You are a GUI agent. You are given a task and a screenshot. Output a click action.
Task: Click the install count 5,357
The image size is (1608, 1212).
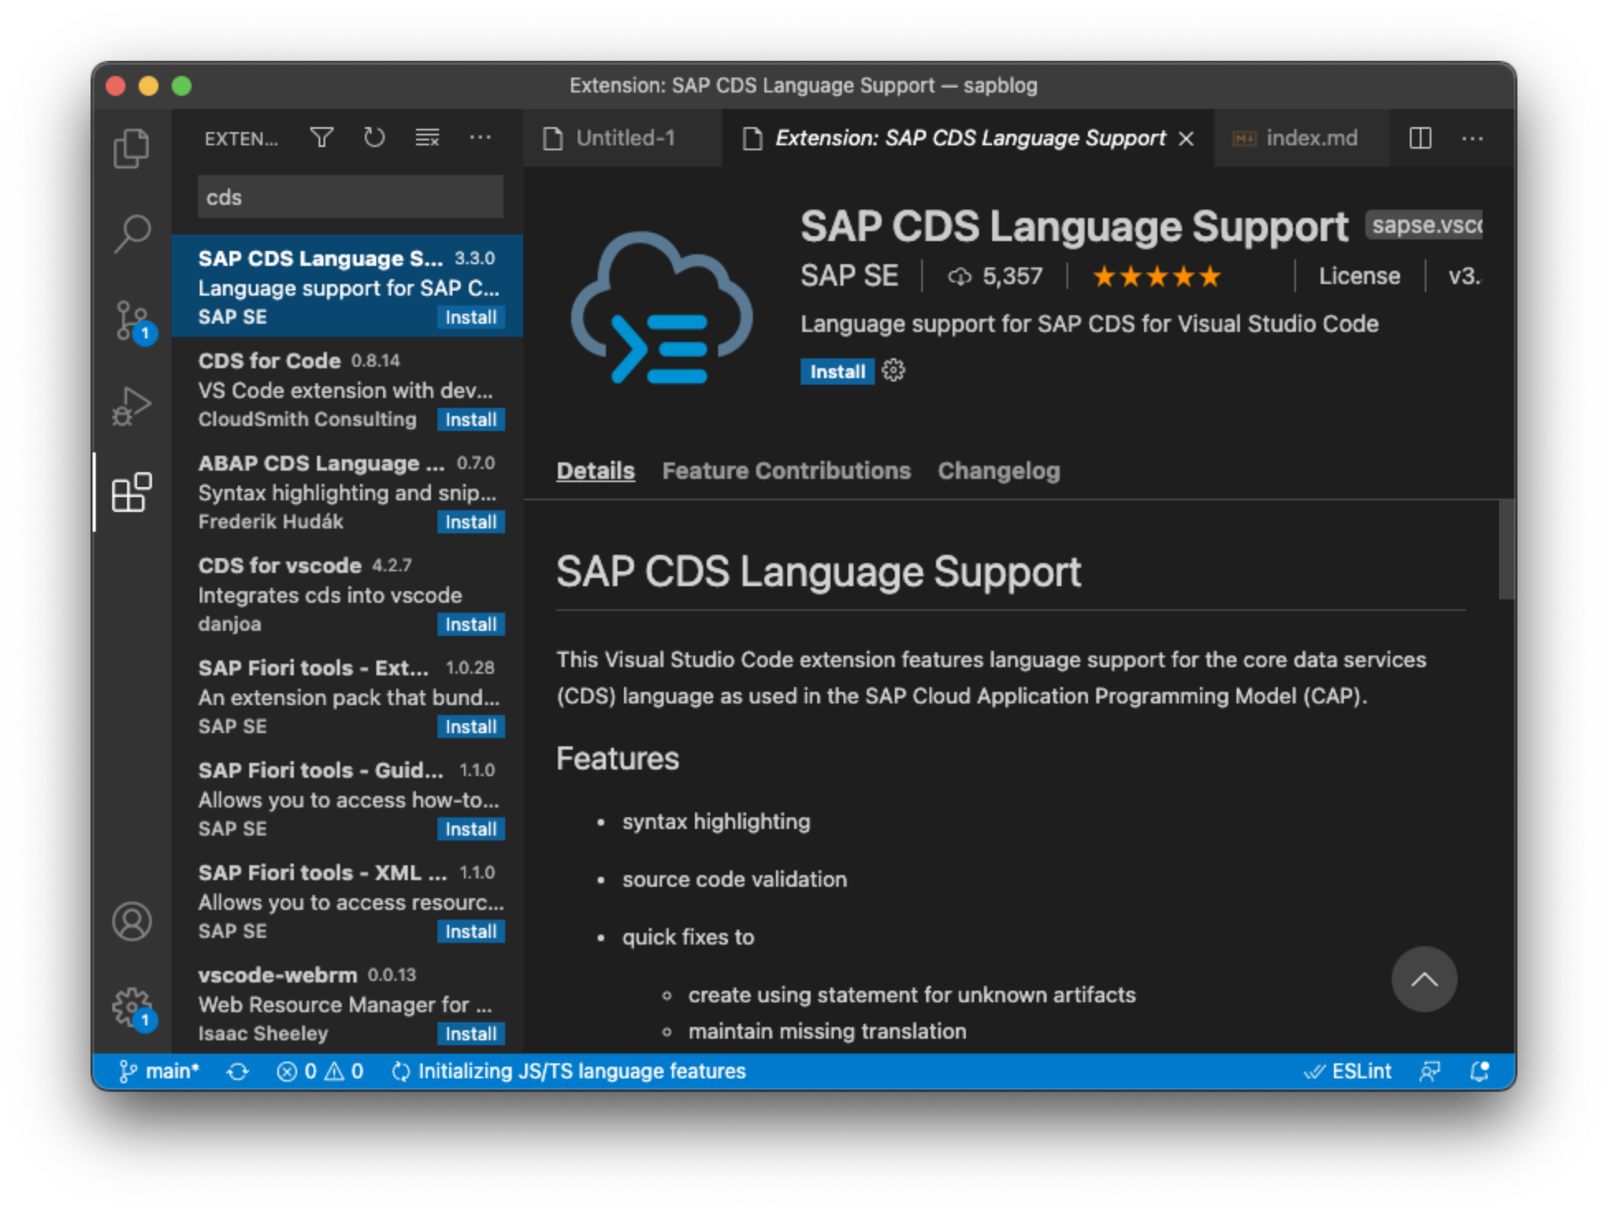(996, 277)
